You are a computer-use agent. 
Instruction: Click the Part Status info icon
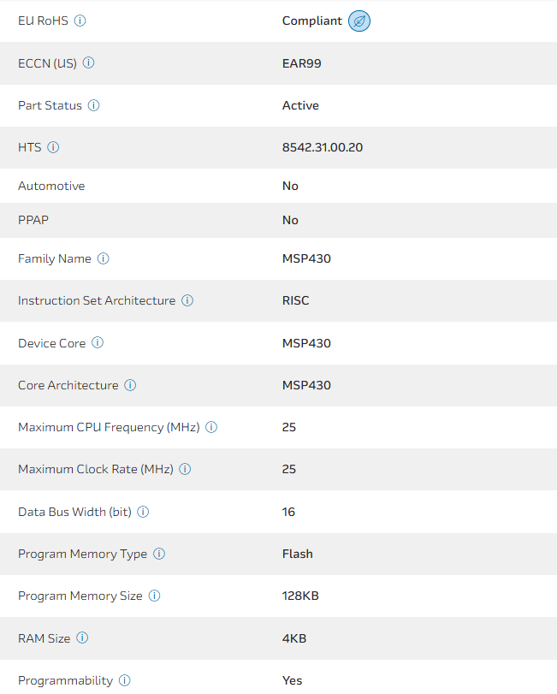94,105
